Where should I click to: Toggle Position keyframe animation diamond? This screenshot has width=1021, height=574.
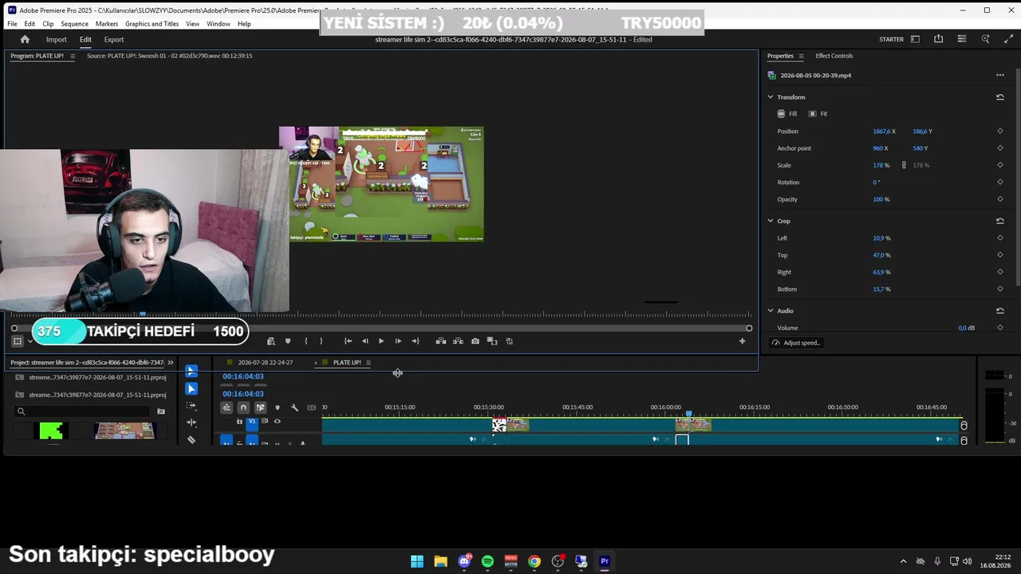1000,132
